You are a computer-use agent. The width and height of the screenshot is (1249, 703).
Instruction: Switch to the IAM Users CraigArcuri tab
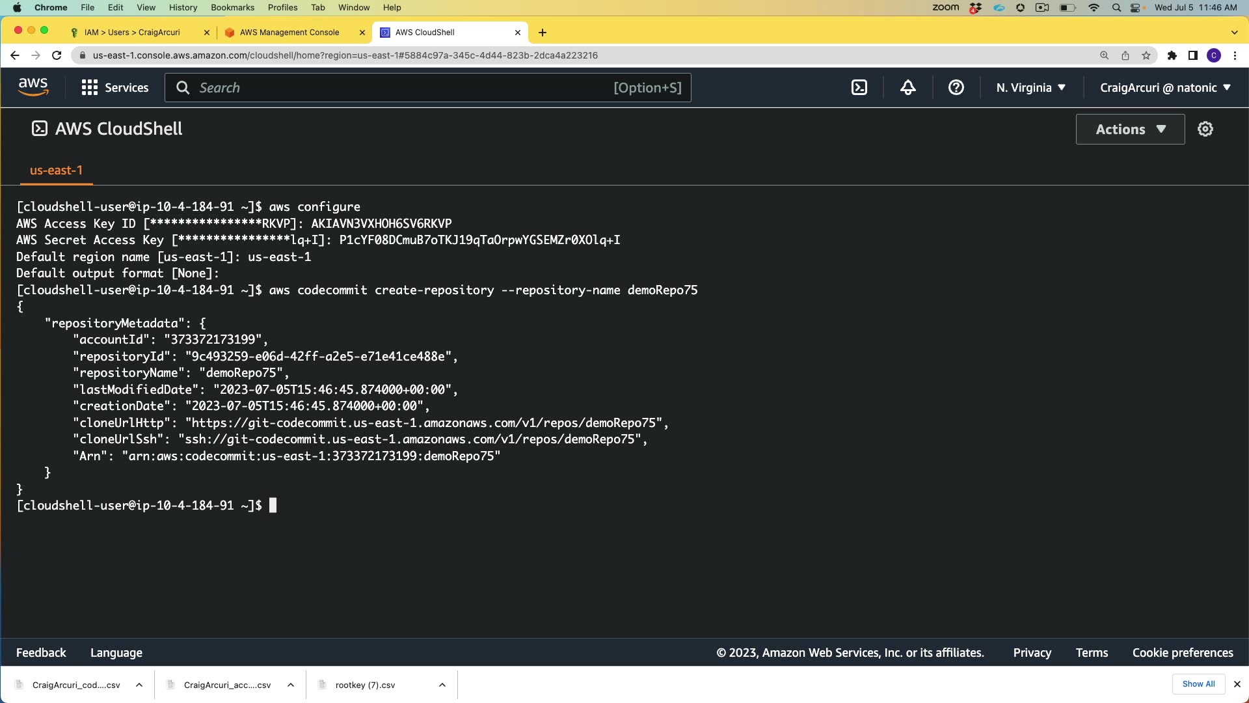pos(132,32)
